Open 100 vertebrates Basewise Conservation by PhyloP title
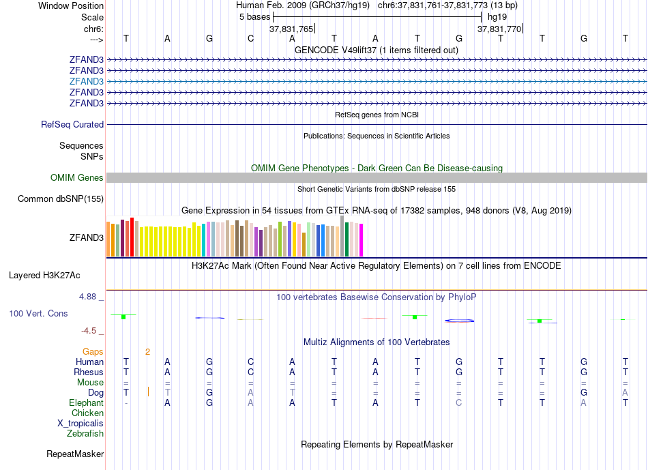This screenshot has height=470, width=648. [x=377, y=297]
